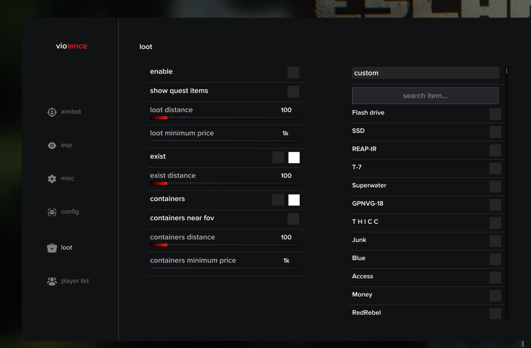Viewport: 531px width, 348px height.
Task: Adjust the containers distance slider
Action: (223, 245)
